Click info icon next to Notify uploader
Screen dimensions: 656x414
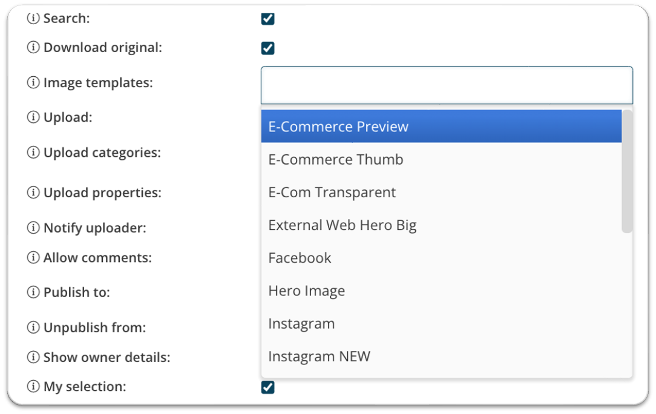coord(33,228)
